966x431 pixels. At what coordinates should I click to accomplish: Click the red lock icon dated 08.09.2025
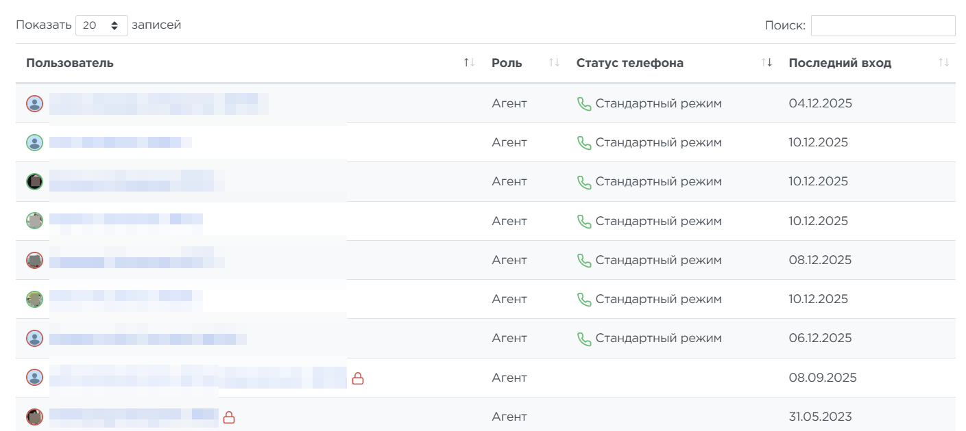pyautogui.click(x=358, y=378)
